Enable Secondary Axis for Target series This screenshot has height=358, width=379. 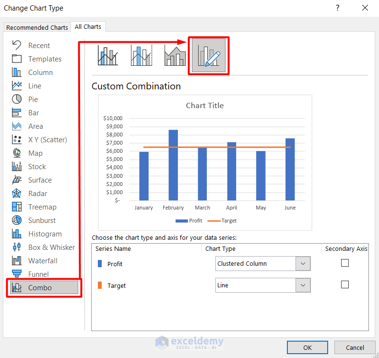(344, 284)
